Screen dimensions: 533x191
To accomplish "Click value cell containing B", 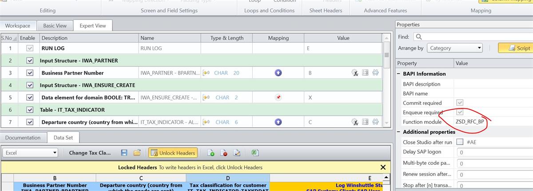I will pos(326,73).
